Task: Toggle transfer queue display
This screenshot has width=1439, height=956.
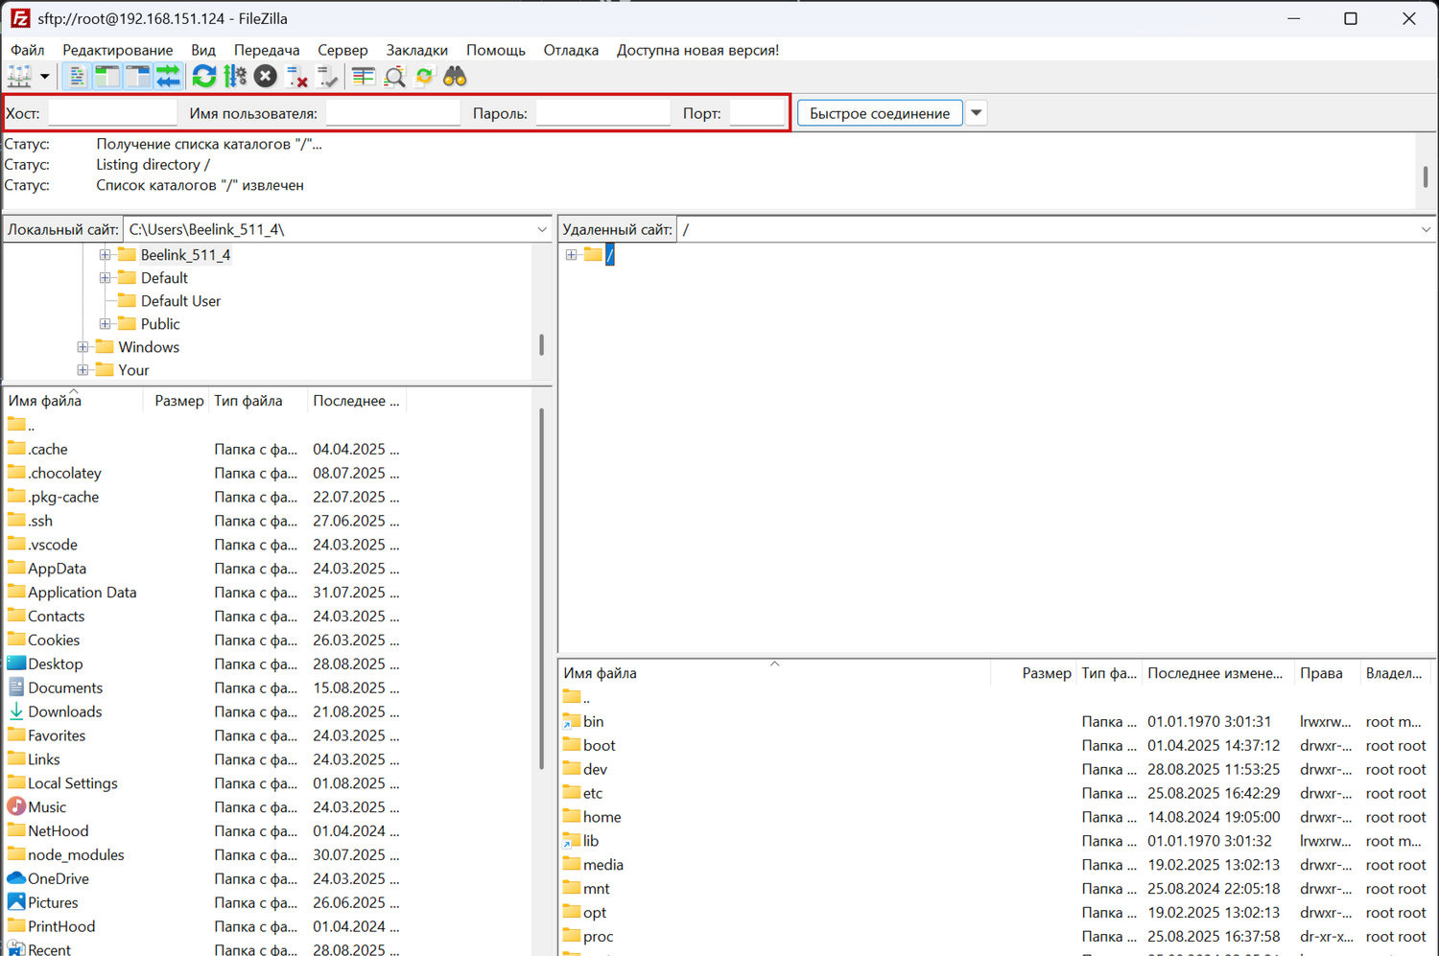Action: coord(168,77)
